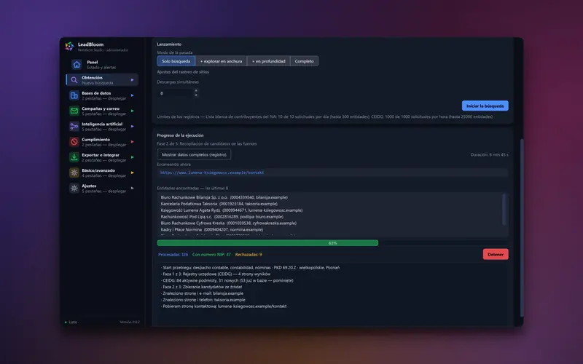
Task: Click the Ajustes del rastreo de sitios label
Action: 183,72
